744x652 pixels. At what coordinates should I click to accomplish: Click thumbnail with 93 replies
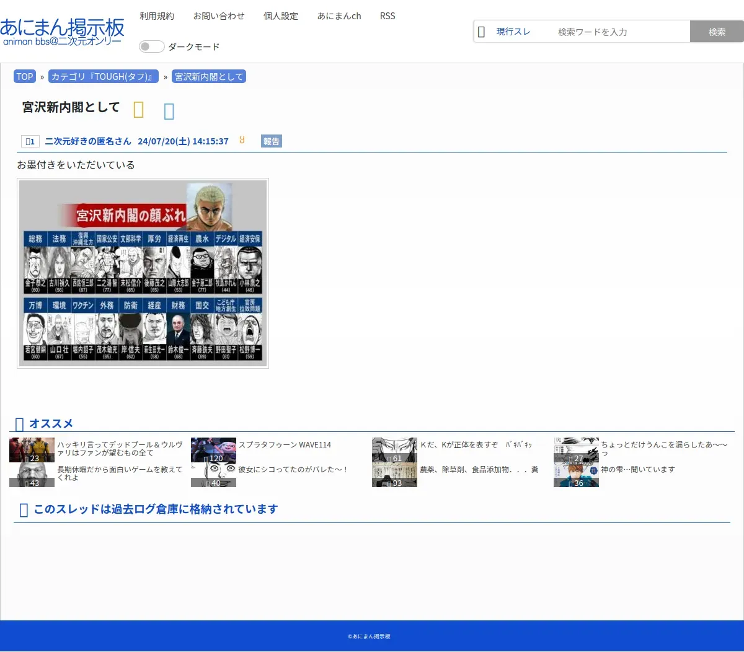tap(394, 475)
